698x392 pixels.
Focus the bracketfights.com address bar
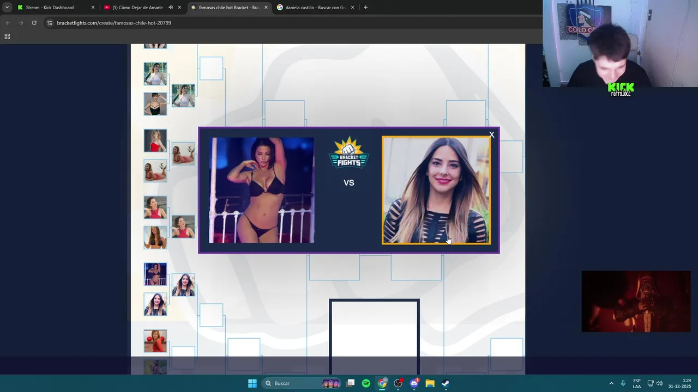click(294, 23)
